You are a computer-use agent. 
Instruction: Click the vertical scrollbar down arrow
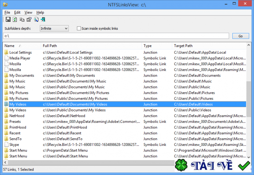[249, 157]
